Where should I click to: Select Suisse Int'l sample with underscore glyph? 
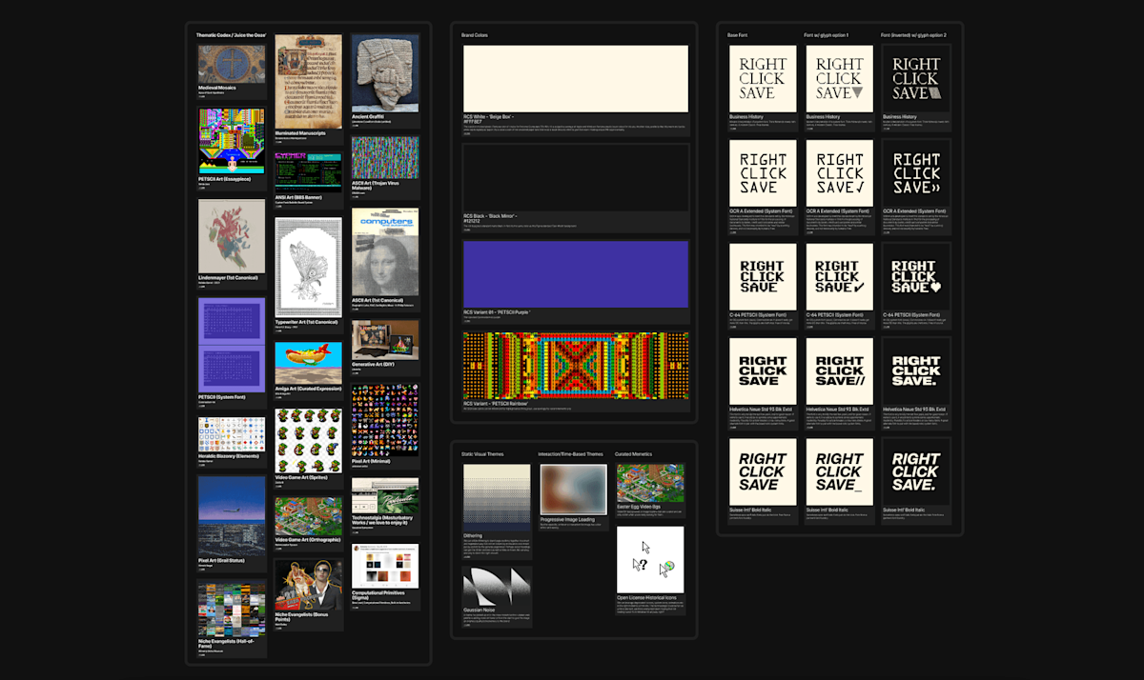click(840, 471)
